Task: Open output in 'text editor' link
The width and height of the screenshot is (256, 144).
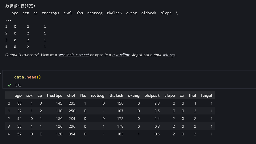Action: coord(121,55)
